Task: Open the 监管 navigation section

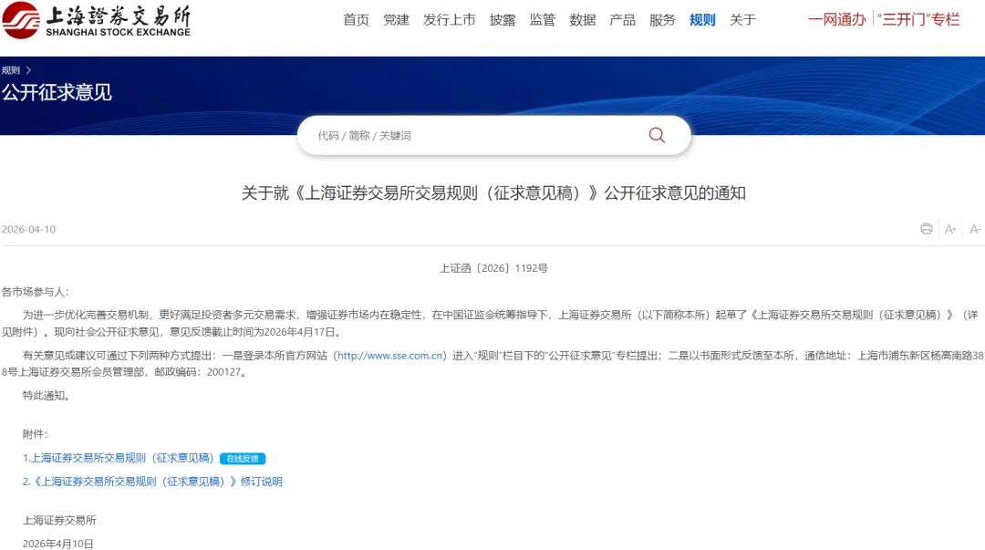Action: click(x=542, y=19)
